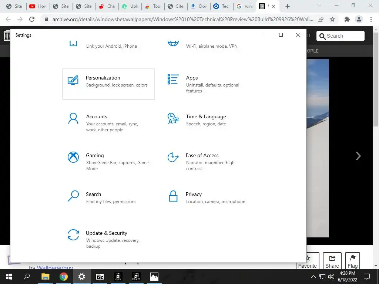Image resolution: width=379 pixels, height=284 pixels.
Task: Click Settings gear in taskbar
Action: point(82,277)
